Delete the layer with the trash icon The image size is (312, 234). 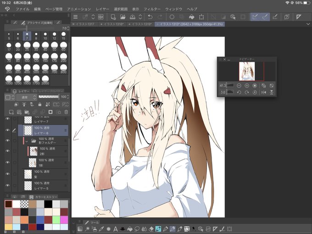(66, 112)
